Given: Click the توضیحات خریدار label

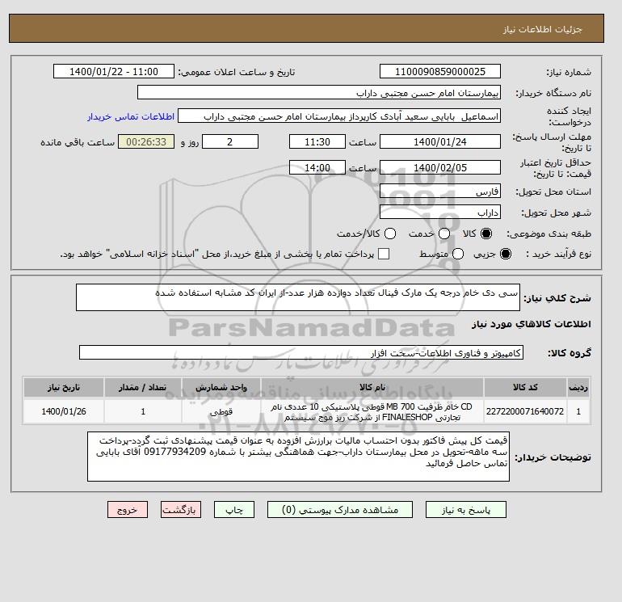Looking at the screenshot, I should click(553, 457).
